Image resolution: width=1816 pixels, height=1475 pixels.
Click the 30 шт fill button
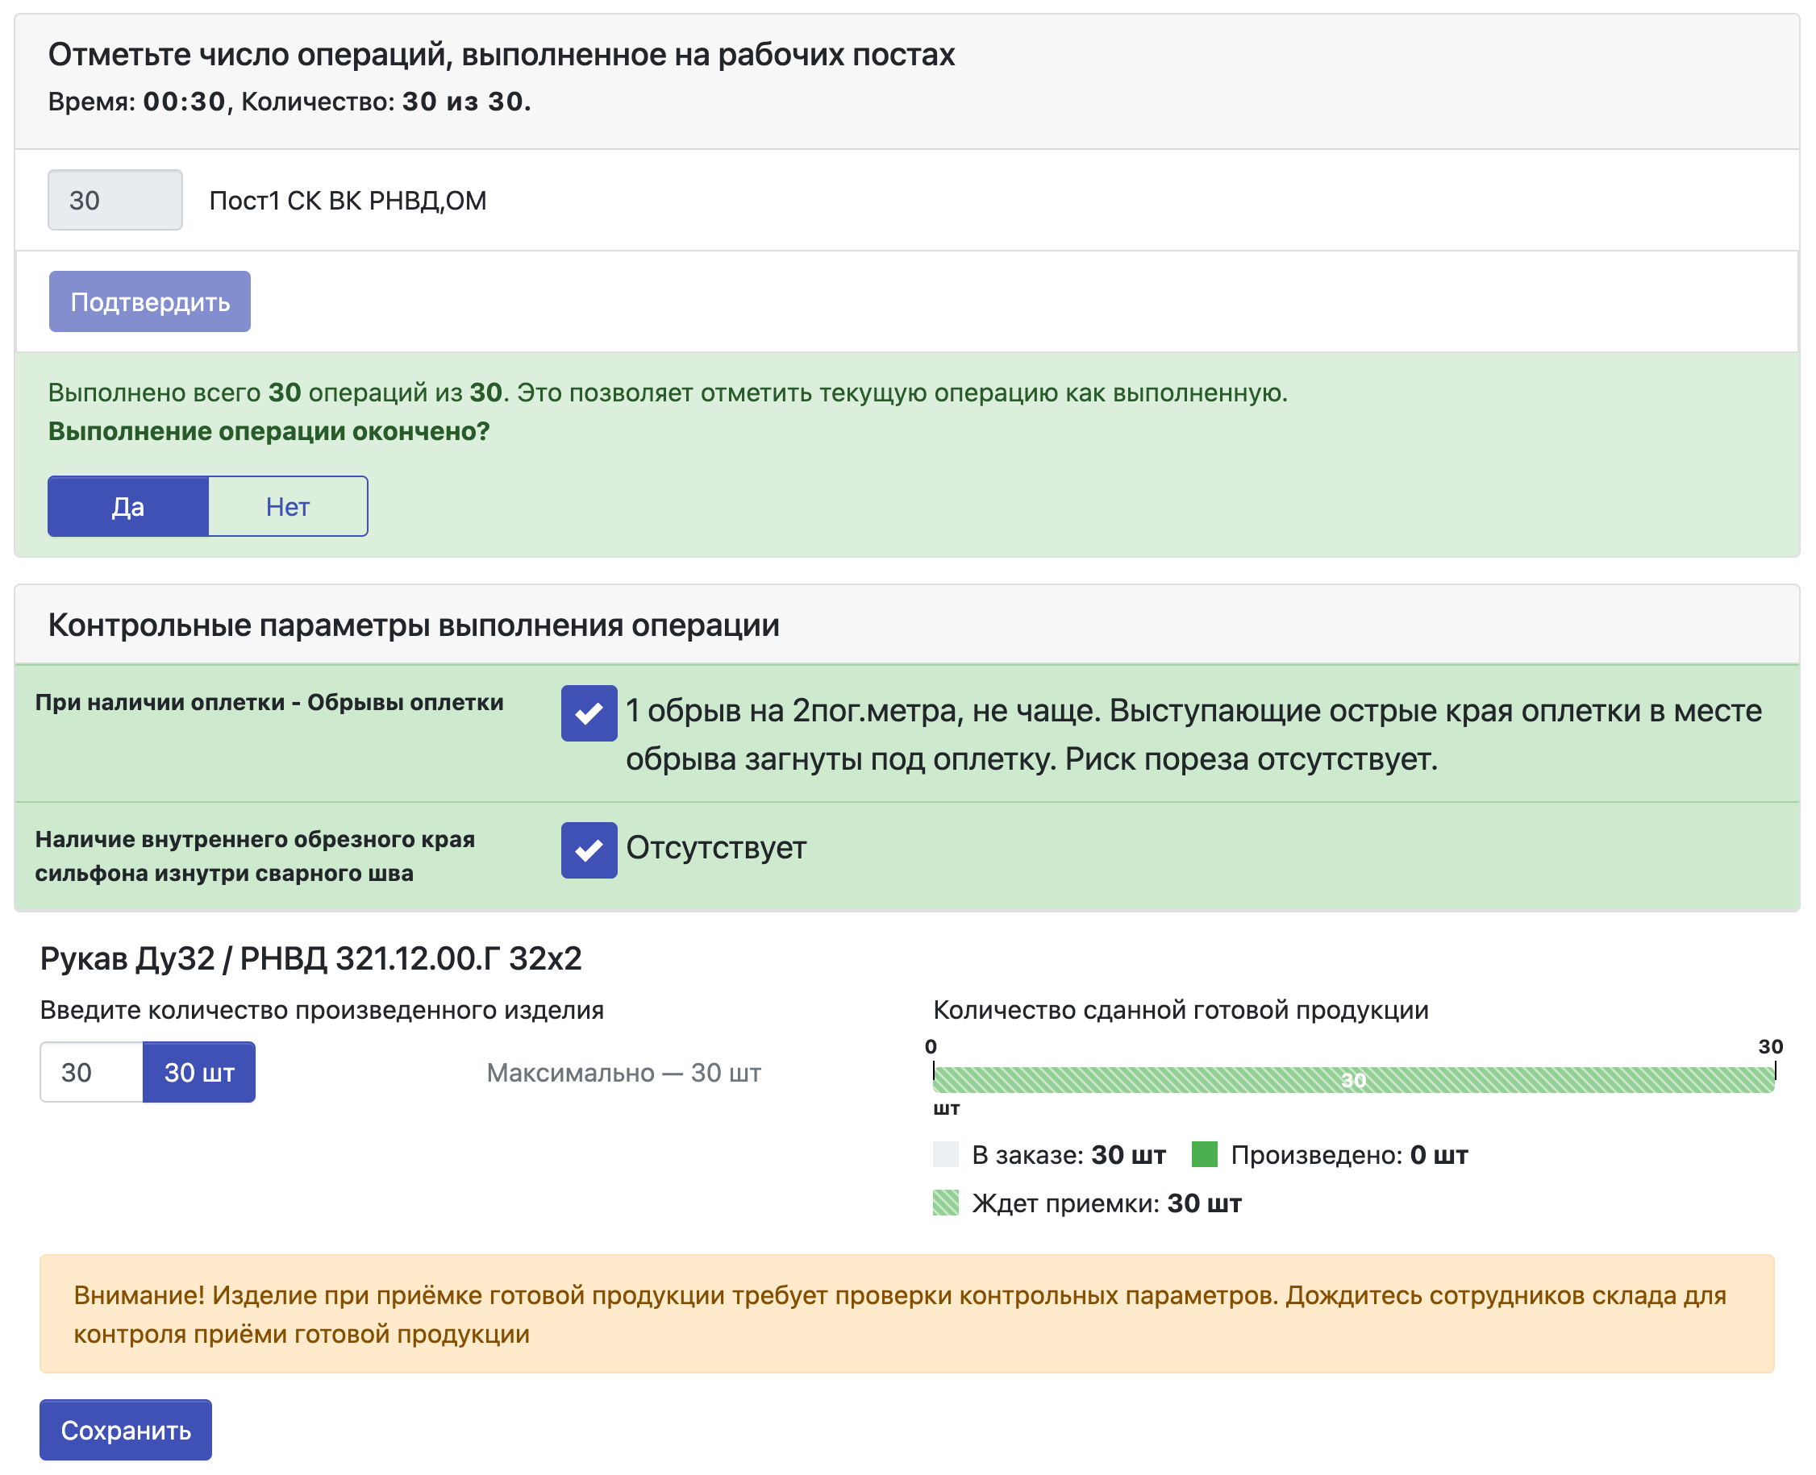[199, 1072]
